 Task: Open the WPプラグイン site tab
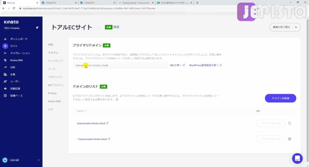tap(56, 85)
